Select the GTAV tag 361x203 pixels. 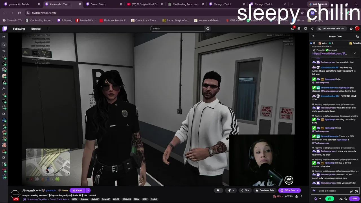[75, 199]
